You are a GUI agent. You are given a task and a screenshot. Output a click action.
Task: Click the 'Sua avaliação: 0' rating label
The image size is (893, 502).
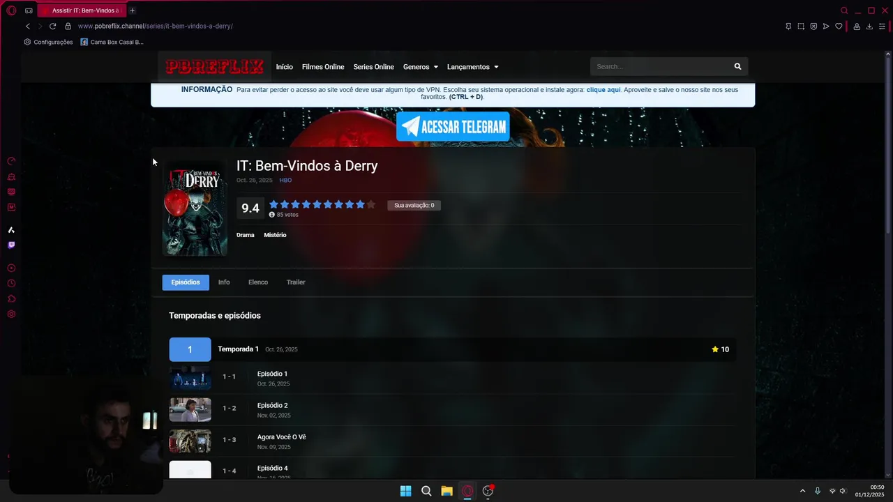coord(414,205)
